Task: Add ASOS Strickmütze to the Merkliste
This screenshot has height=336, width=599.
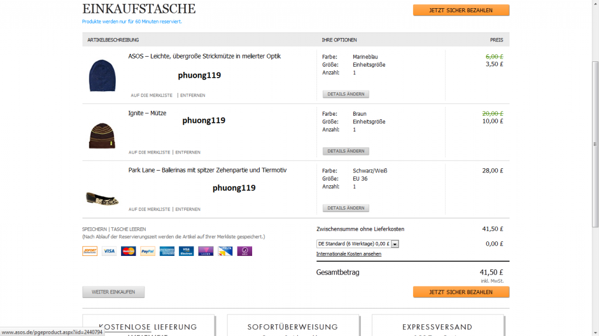Action: coord(152,95)
